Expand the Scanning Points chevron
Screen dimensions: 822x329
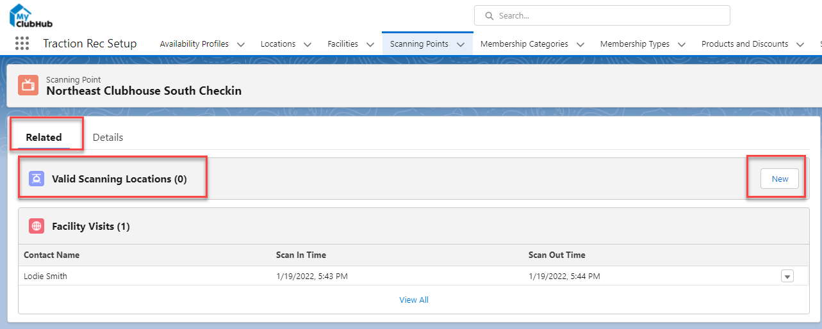(x=461, y=45)
